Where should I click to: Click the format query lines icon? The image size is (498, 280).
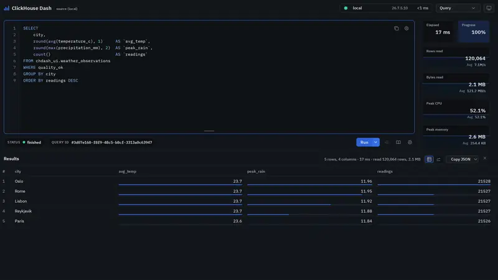coord(387,142)
